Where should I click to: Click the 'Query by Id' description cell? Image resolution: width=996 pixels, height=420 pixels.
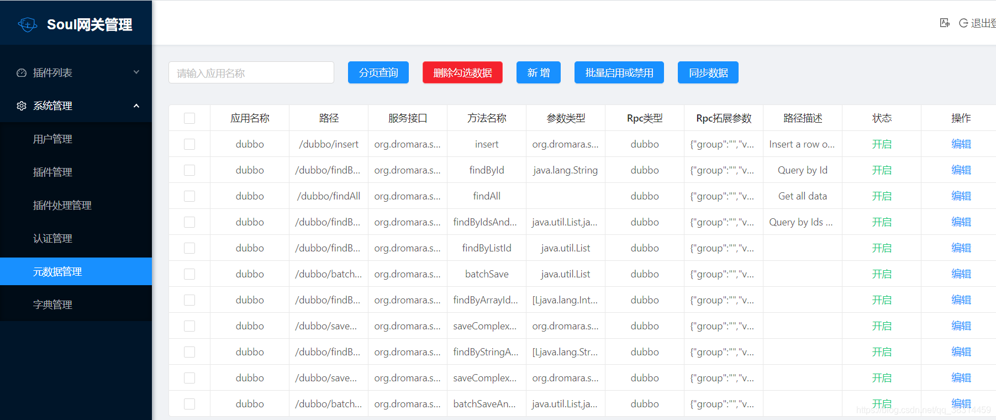coord(803,170)
